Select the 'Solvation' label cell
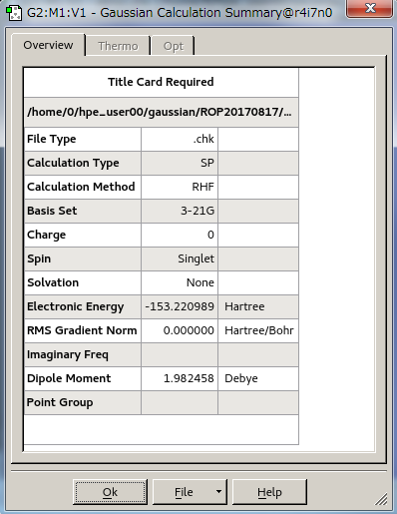 (x=83, y=282)
